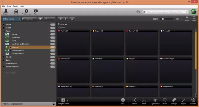Toggle the linked circles portfolio button
Image resolution: width=199 pixels, height=107 pixels.
tap(41, 19)
